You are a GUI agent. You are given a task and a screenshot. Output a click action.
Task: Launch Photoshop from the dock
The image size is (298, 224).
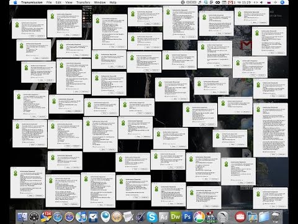click(x=187, y=217)
